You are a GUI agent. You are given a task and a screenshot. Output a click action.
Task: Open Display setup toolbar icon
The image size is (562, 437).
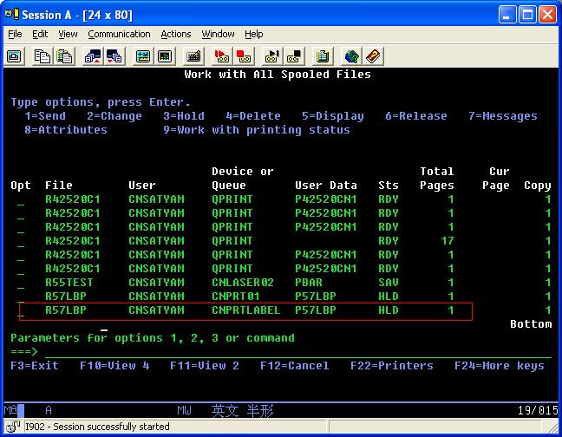coord(143,56)
